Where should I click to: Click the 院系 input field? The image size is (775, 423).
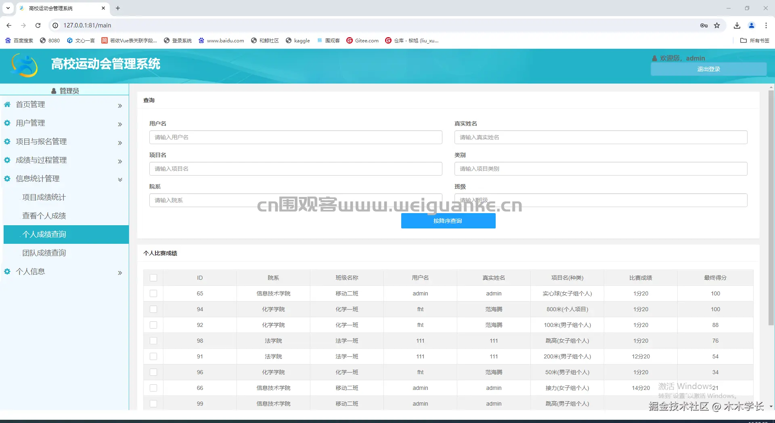pyautogui.click(x=295, y=200)
